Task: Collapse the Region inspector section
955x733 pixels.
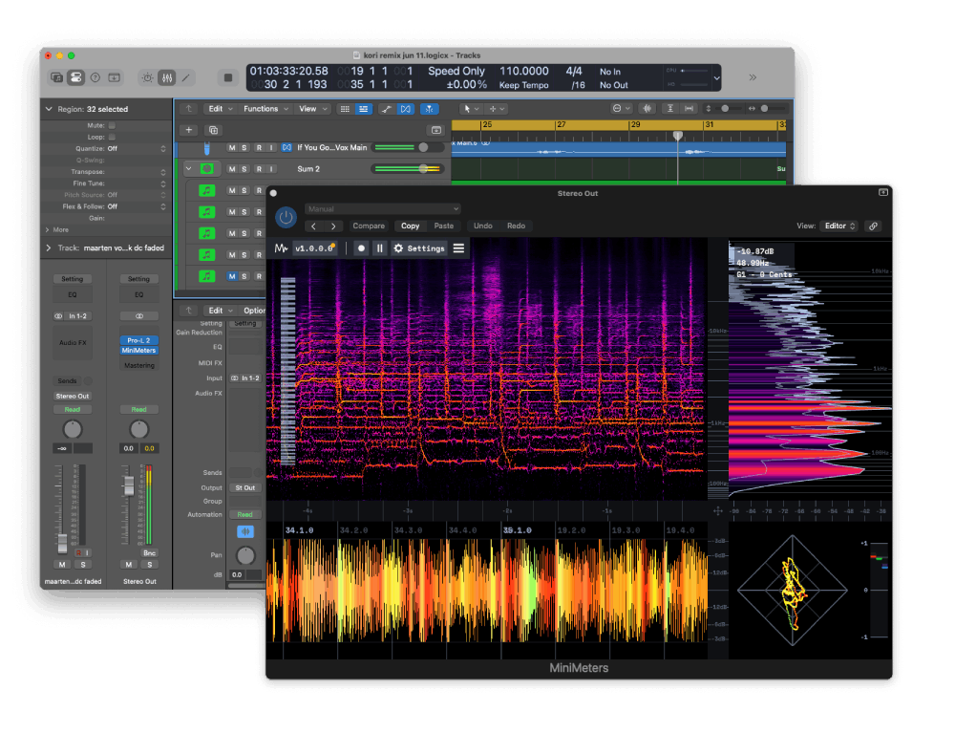Action: (49, 109)
